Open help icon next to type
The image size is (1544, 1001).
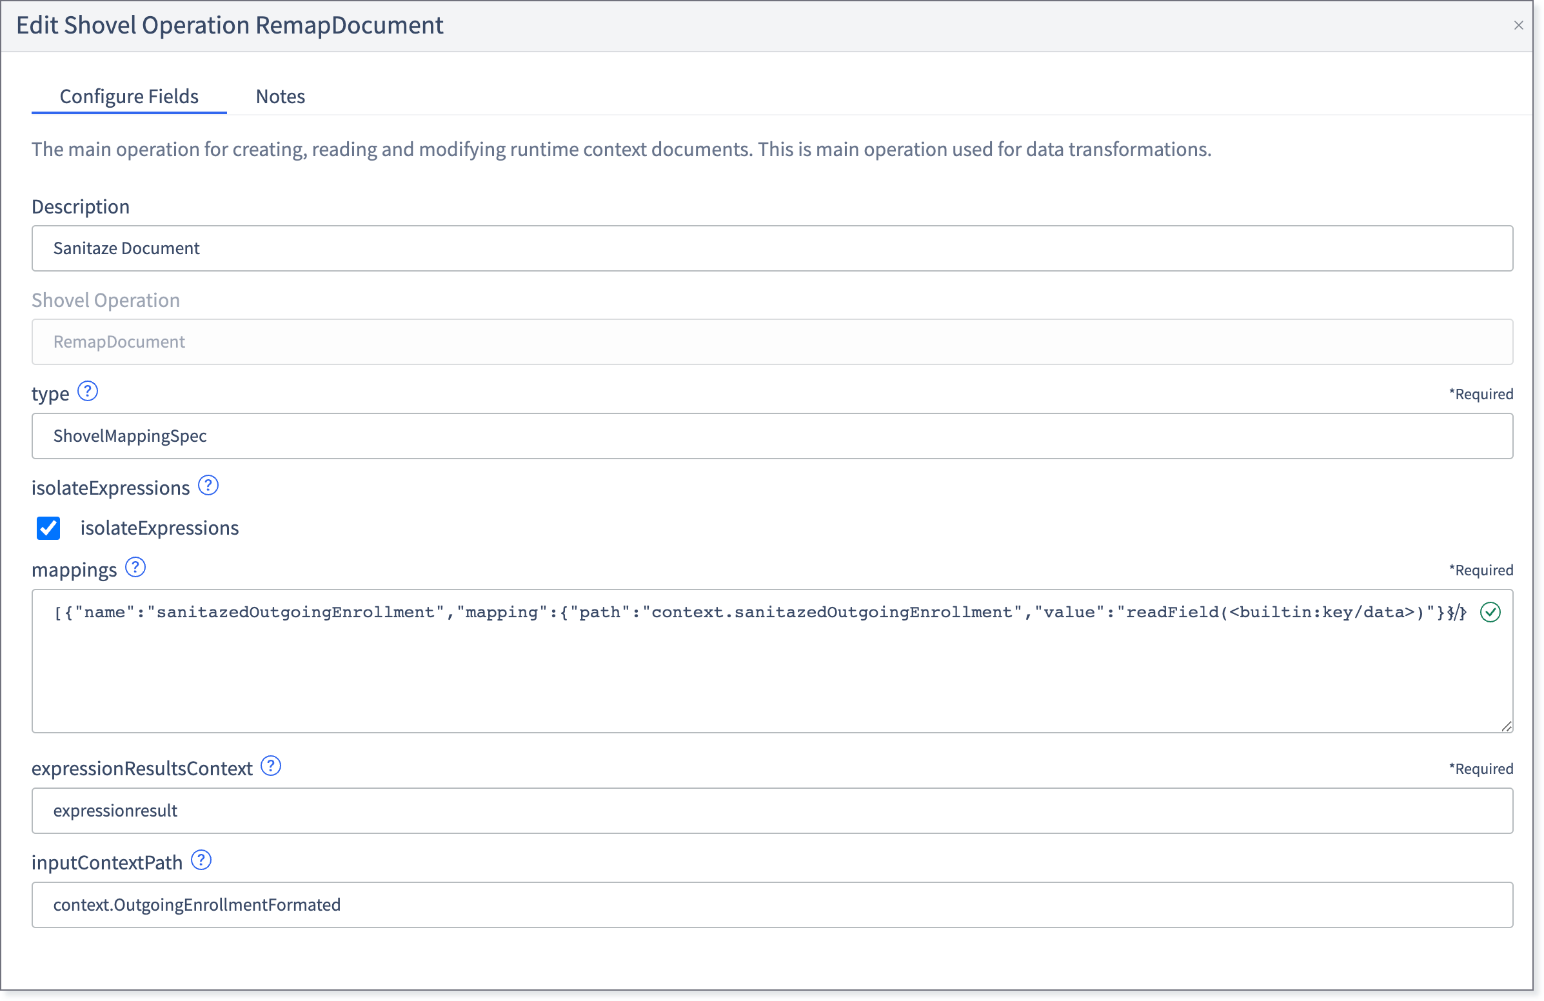click(88, 392)
